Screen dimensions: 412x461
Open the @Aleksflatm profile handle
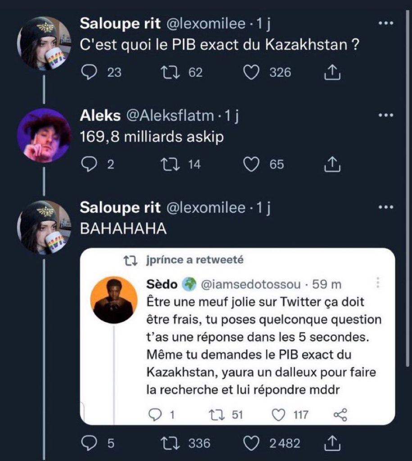(169, 116)
